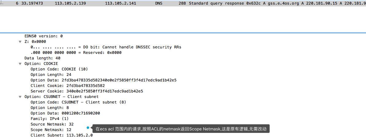Collapse the Option: COOKIE section

[x=20, y=64]
